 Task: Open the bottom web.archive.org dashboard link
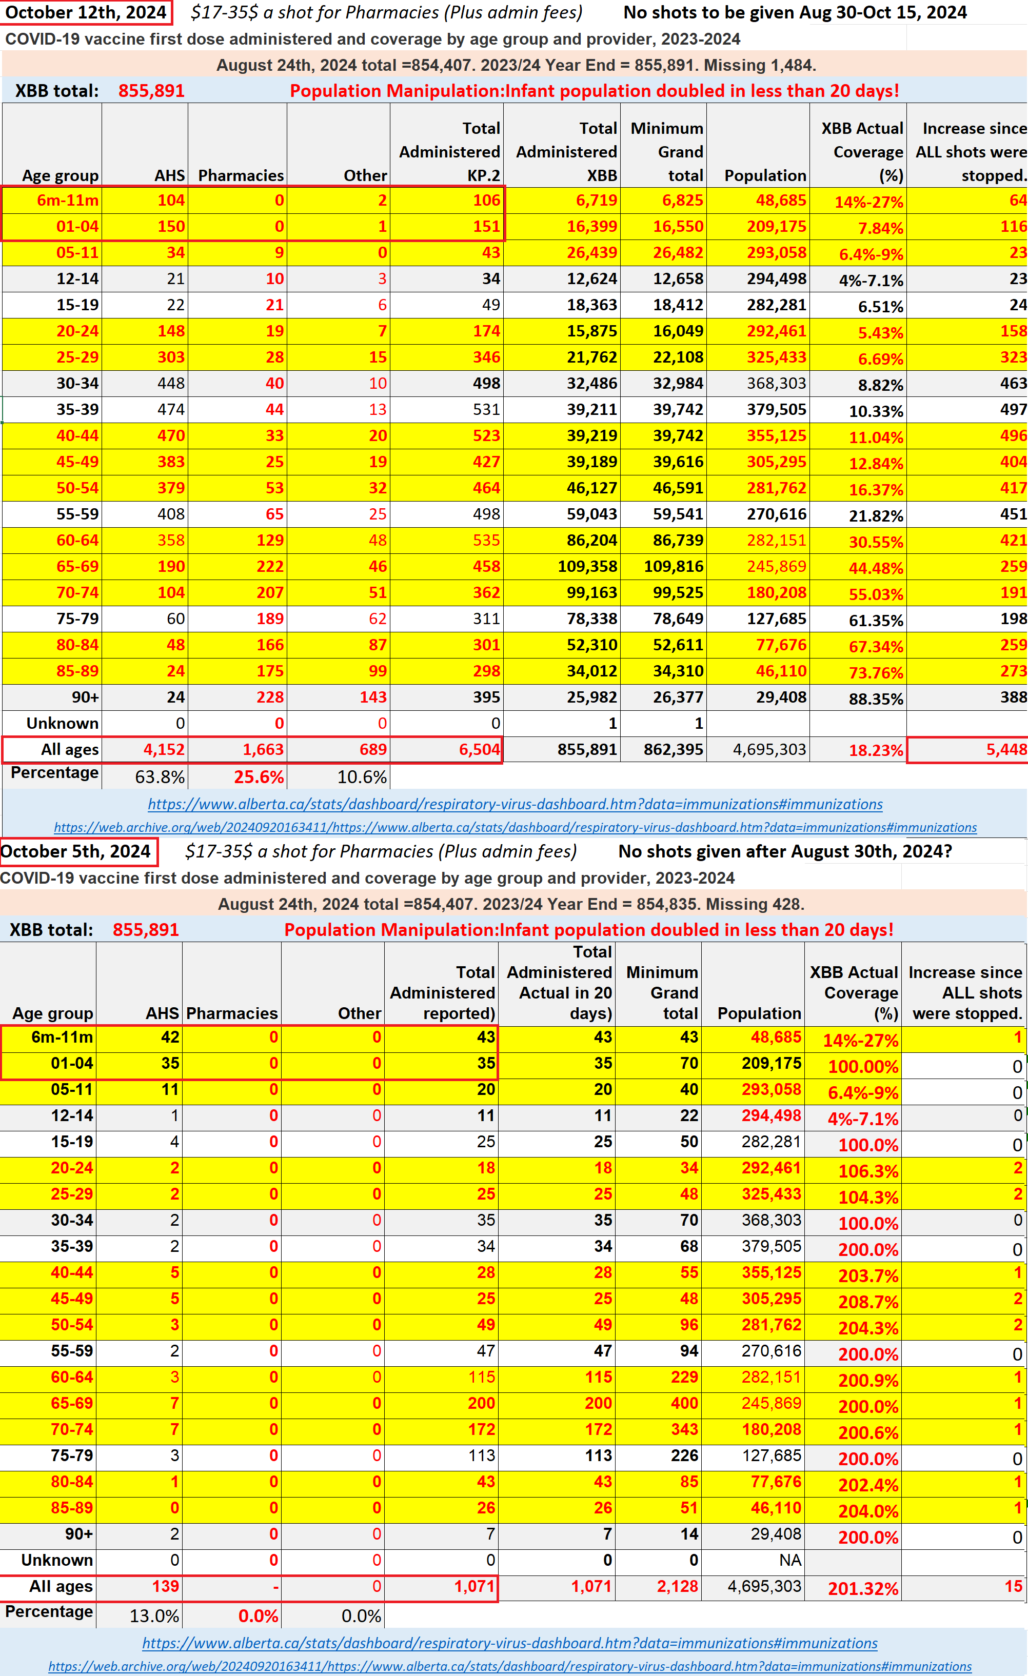click(x=509, y=1666)
